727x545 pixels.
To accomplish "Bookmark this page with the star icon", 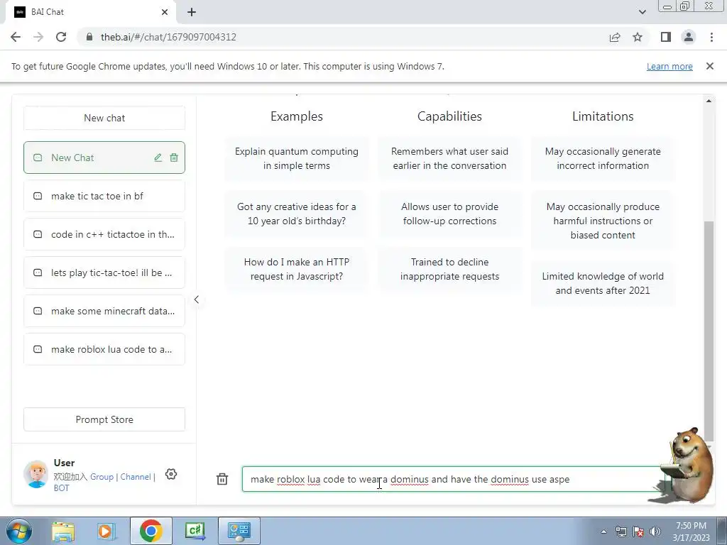I will tap(638, 37).
